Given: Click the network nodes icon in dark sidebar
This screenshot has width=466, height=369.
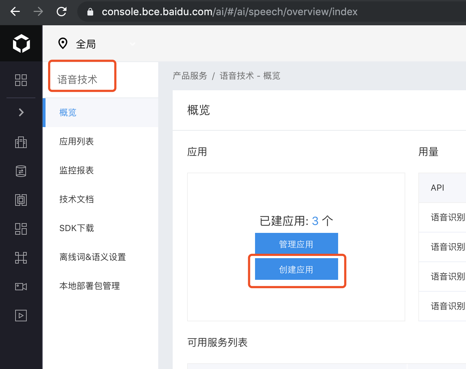Looking at the screenshot, I should (21, 258).
